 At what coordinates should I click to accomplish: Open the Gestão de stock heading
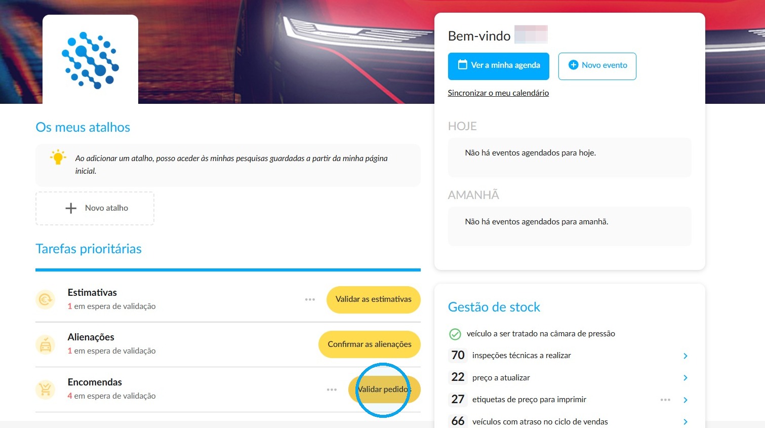494,307
